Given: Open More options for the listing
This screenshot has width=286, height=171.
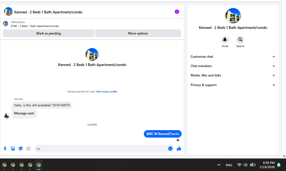Looking at the screenshot, I should [x=138, y=33].
